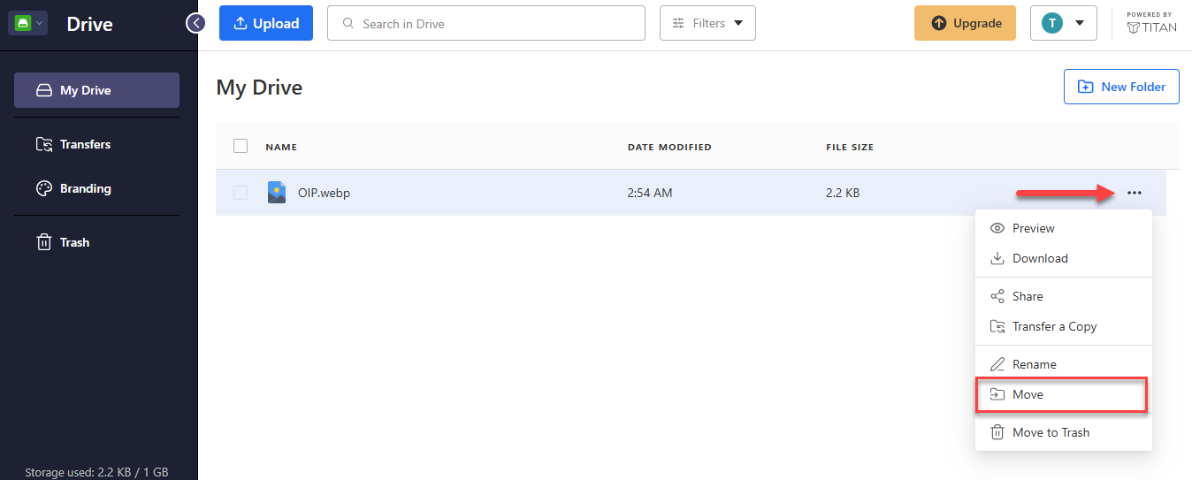Screen dimensions: 1192x480
Task: Open the Filters dropdown
Action: [707, 24]
